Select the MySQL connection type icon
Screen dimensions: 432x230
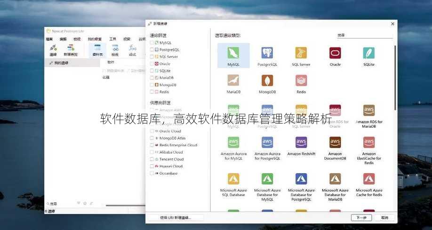tap(233, 53)
